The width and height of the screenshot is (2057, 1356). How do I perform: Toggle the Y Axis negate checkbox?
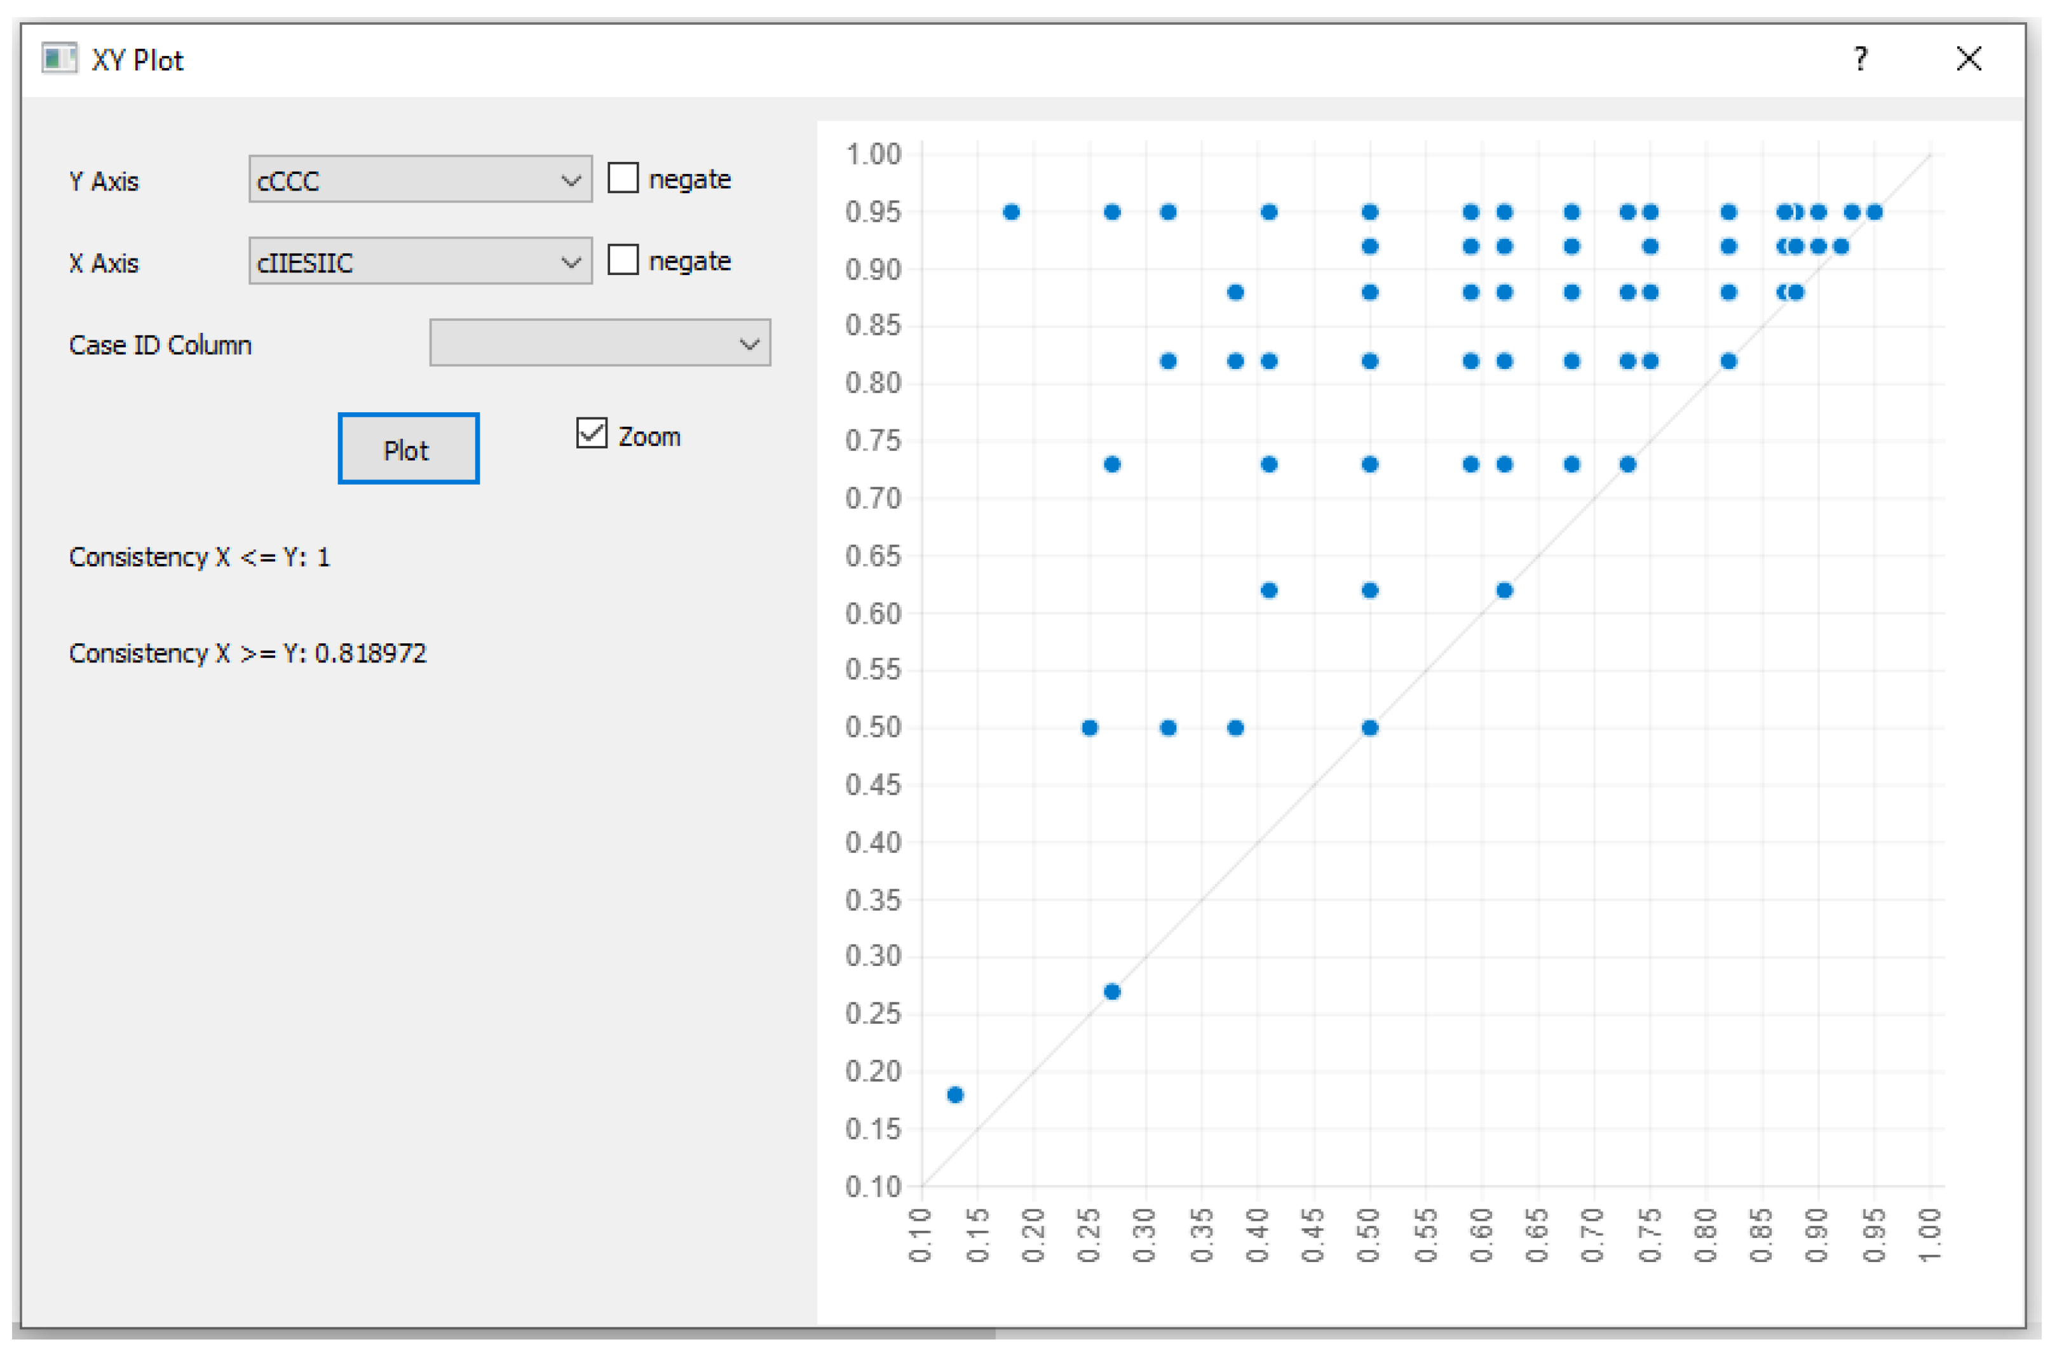click(623, 178)
